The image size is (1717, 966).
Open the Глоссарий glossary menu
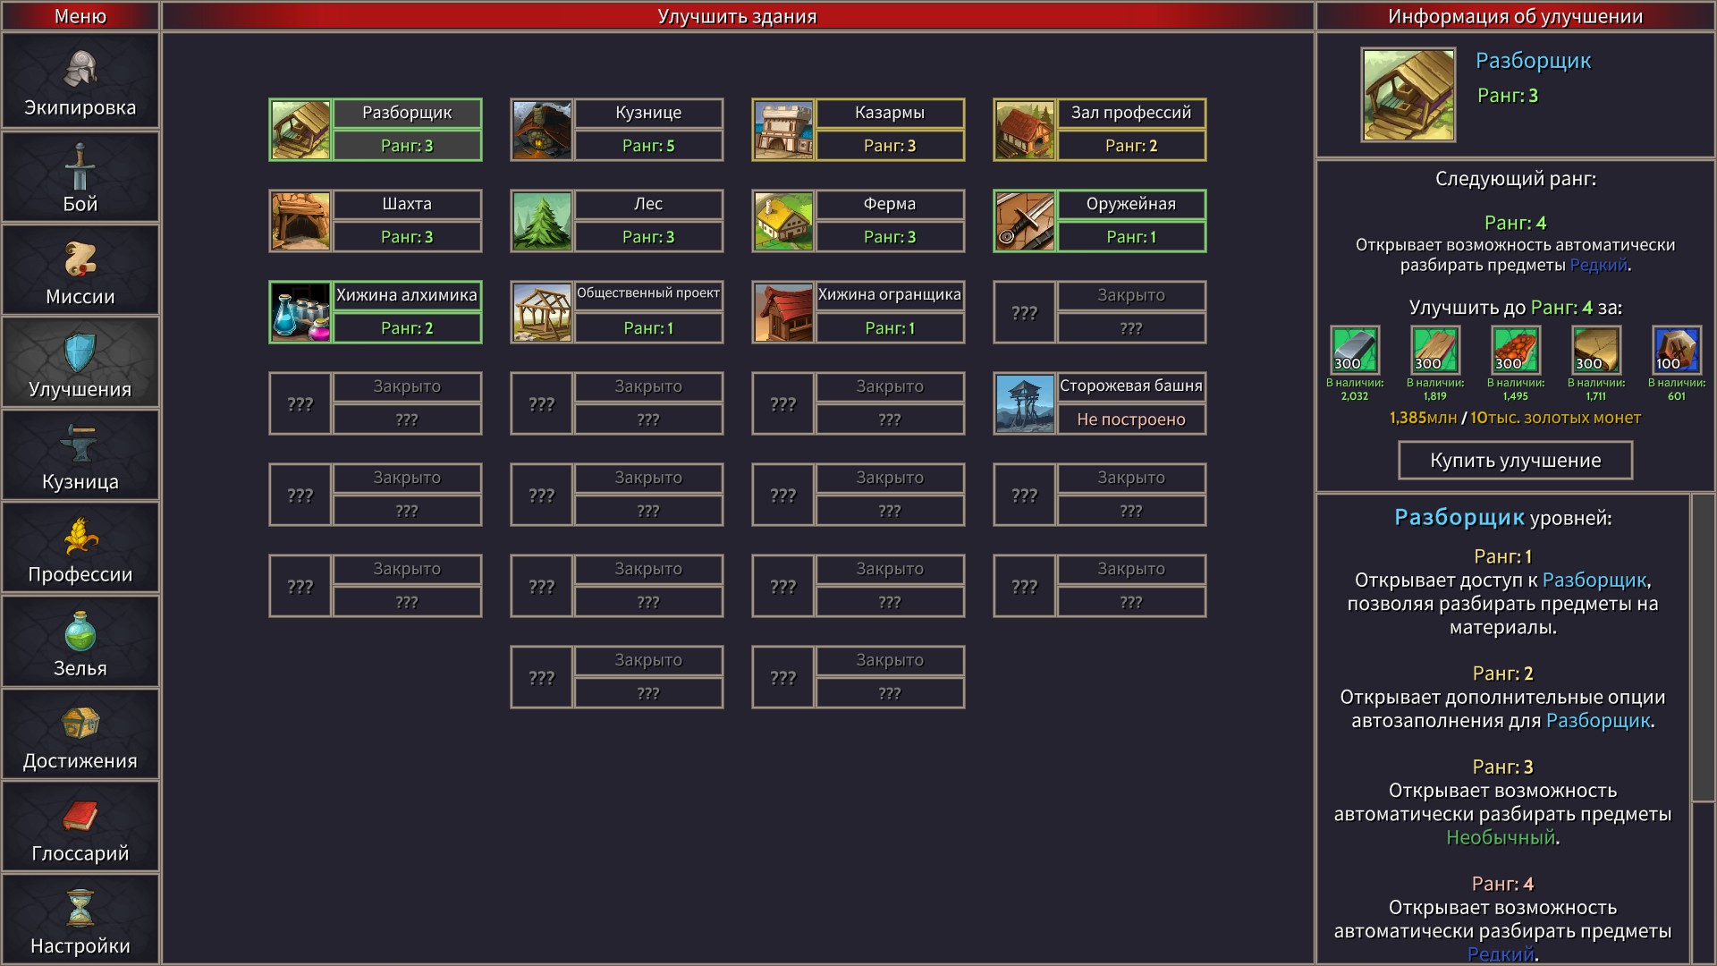coord(80,826)
